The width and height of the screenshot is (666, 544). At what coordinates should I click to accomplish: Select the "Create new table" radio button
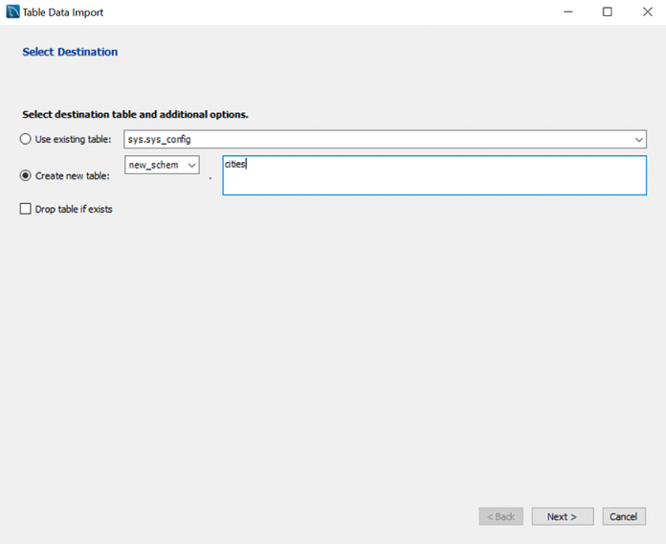(x=26, y=175)
